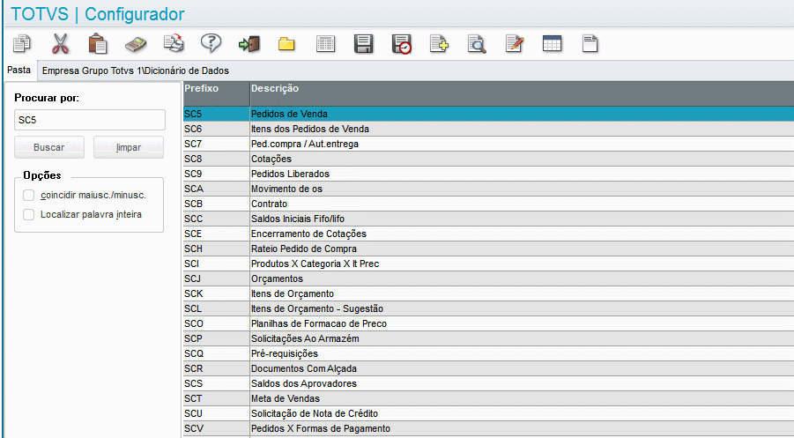Viewport: 794px width, 438px height.
Task: Click the Copy icon in the toolbar
Action: tap(22, 43)
